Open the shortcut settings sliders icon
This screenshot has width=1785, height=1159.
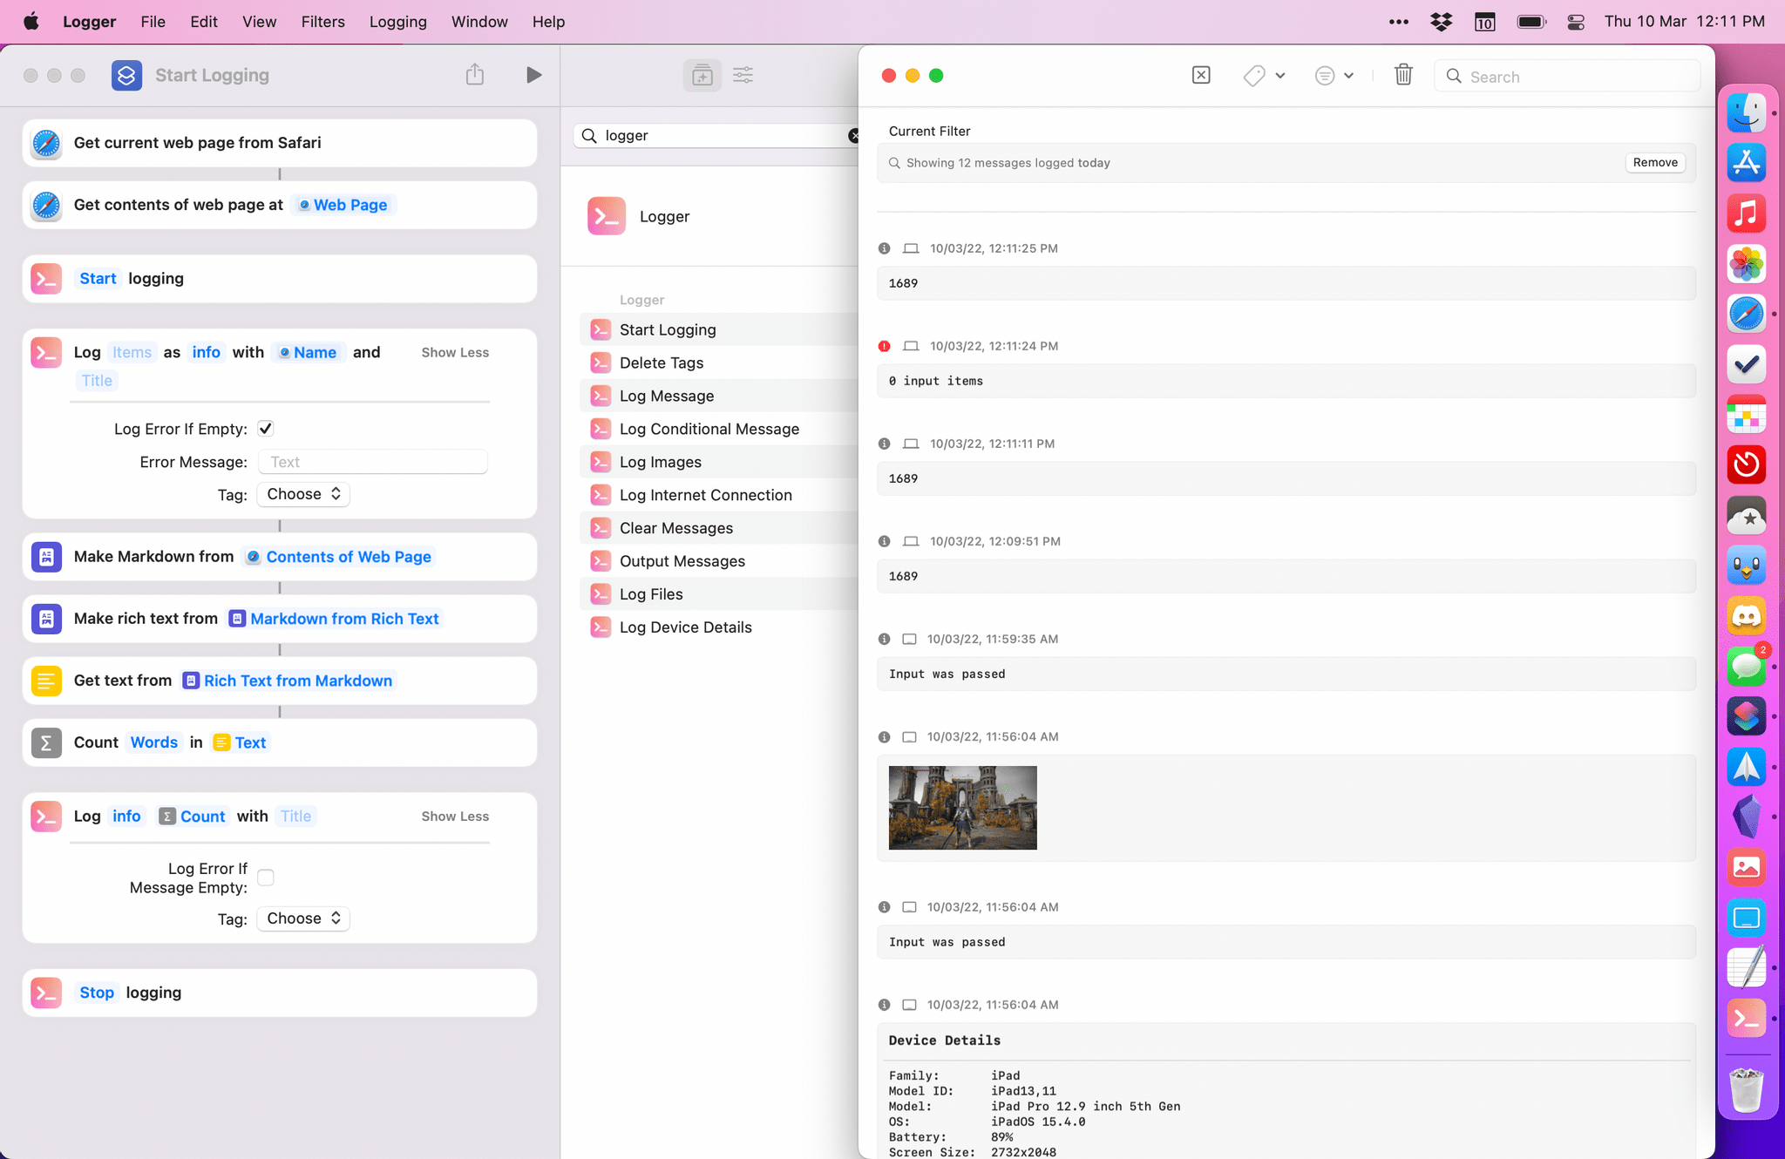point(743,76)
